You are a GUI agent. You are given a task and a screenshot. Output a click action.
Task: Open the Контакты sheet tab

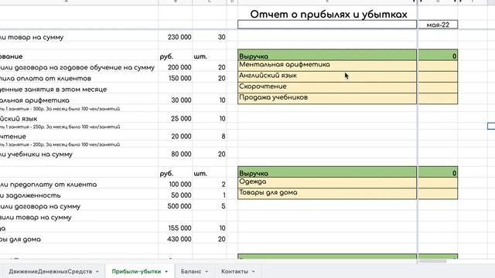234,271
